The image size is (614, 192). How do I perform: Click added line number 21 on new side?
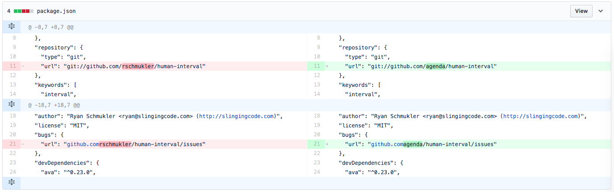pos(316,144)
